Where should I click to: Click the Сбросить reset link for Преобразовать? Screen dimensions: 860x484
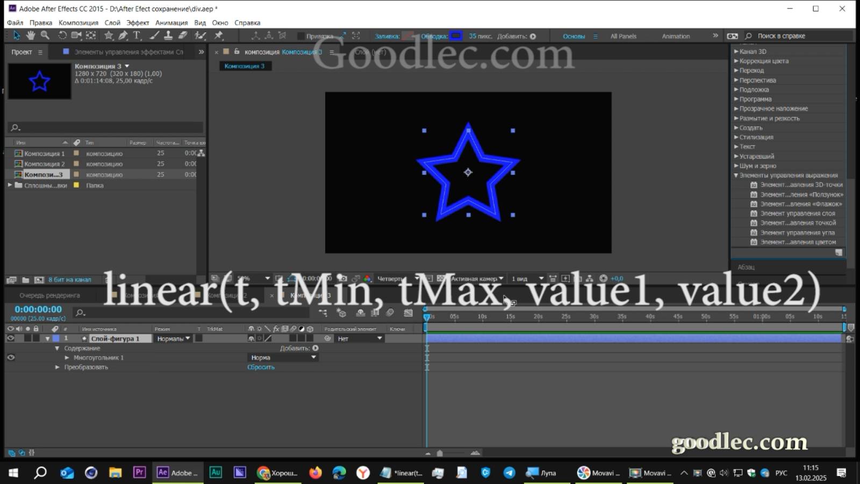click(x=261, y=367)
